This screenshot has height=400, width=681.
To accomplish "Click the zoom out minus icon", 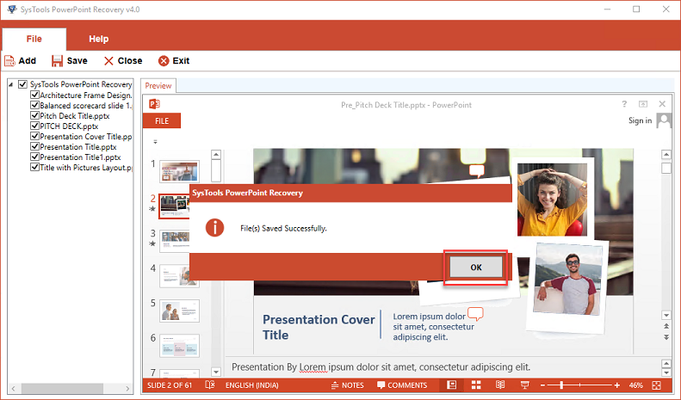I will pos(542,385).
